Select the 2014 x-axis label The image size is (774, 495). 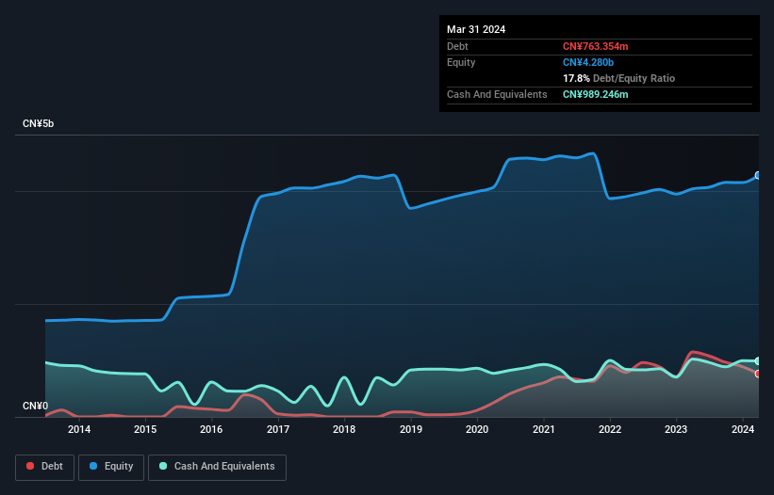[x=79, y=430]
